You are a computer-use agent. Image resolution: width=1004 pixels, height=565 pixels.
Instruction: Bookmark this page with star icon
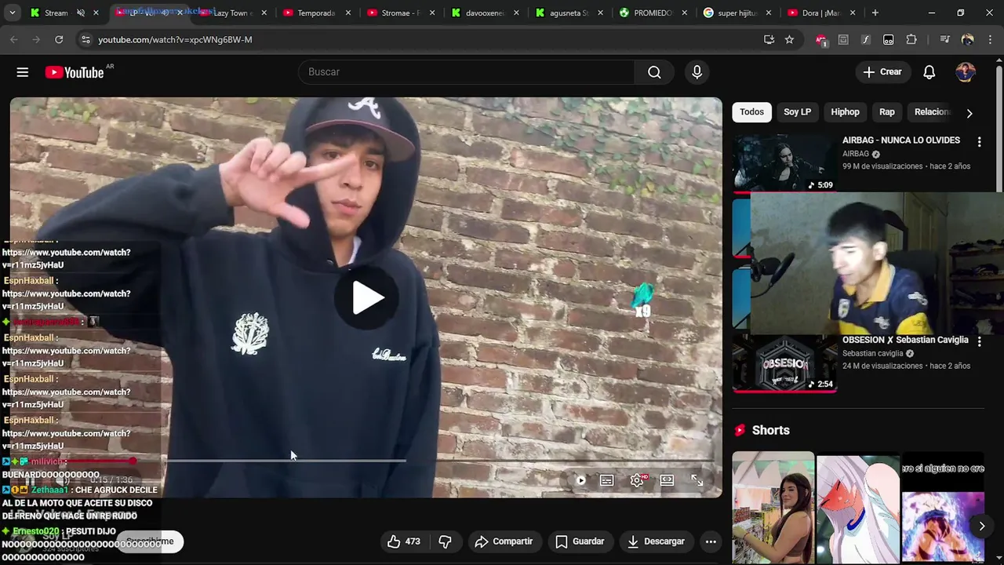coord(789,39)
